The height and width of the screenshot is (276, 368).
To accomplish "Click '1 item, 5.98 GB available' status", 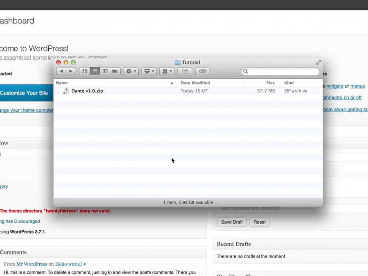I will (188, 202).
